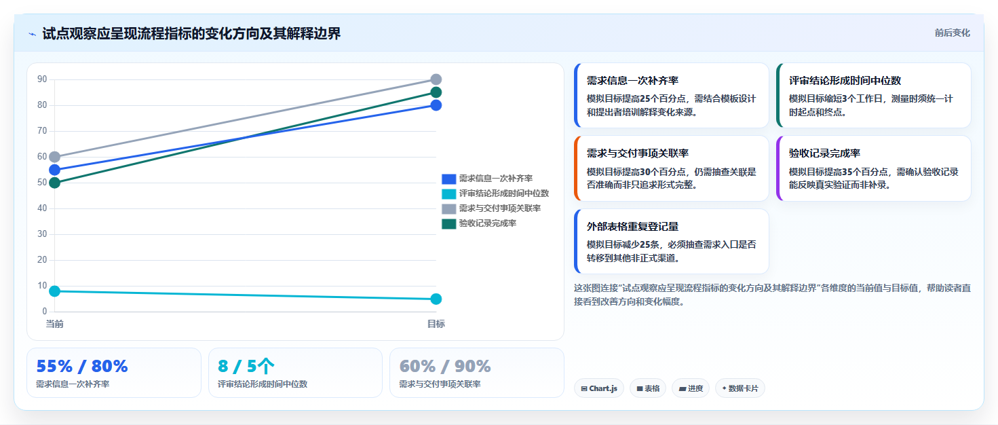Click the icon inside the Chart.js tag
The image size is (998, 425).
pos(584,389)
